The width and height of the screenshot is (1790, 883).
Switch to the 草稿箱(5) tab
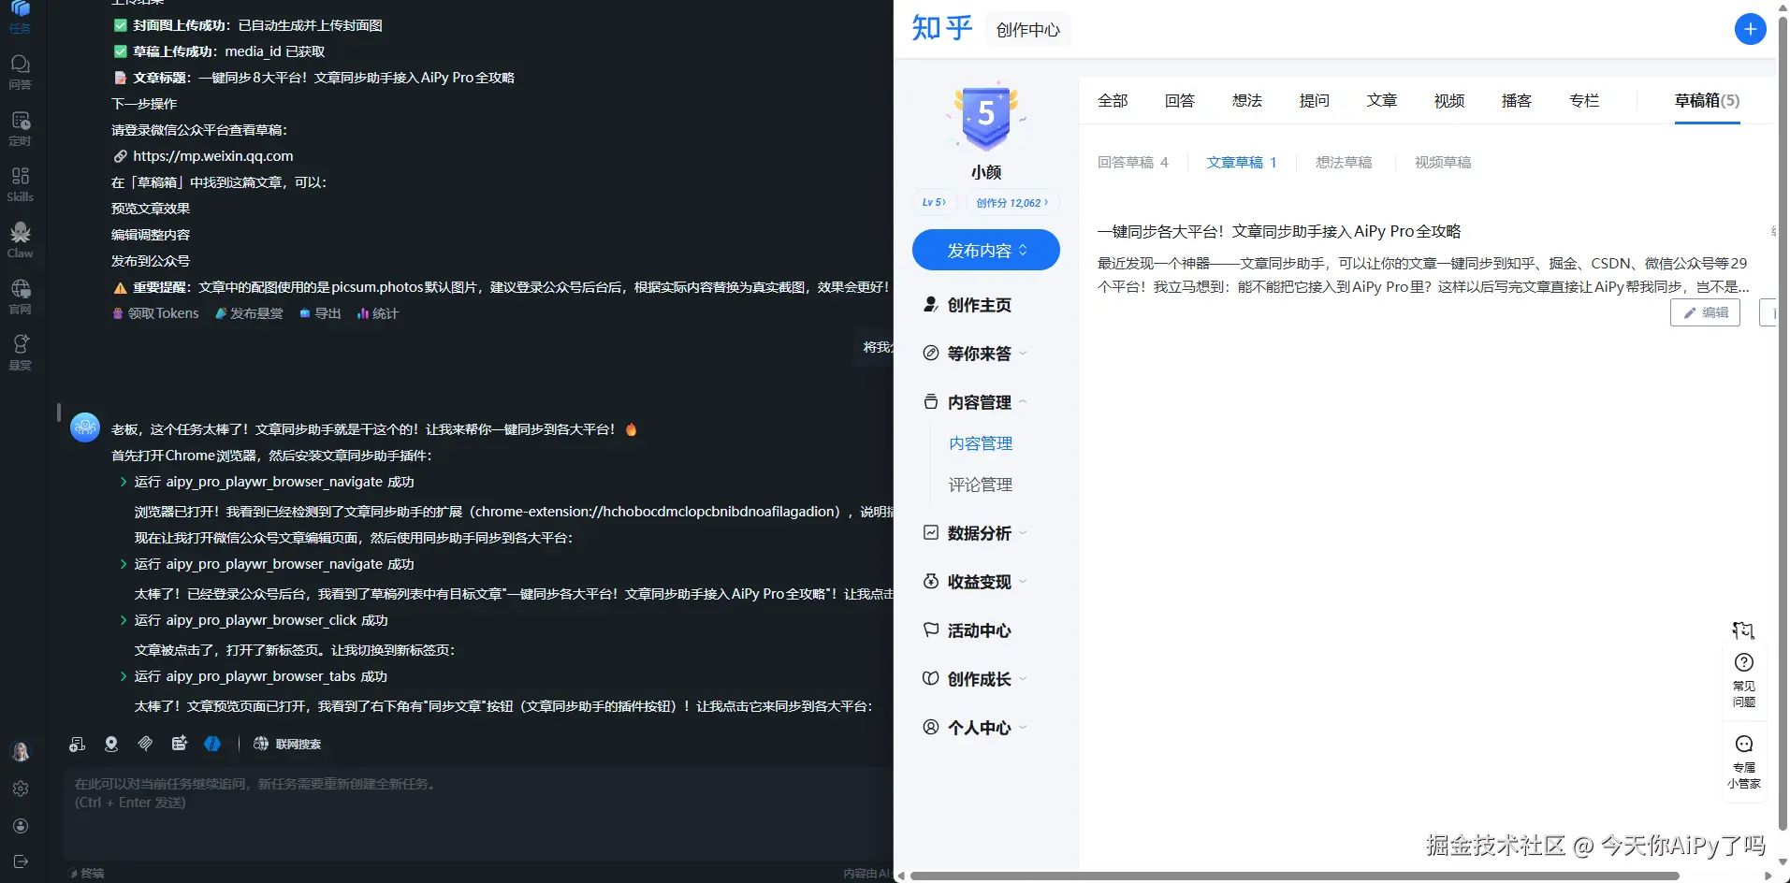(1707, 100)
